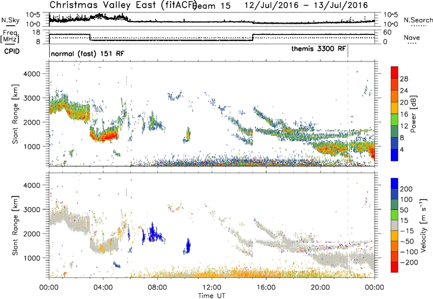Image resolution: width=433 pixels, height=299 pixels.
Task: Click the "12" tick on Power colorbar
Action: click(x=404, y=126)
